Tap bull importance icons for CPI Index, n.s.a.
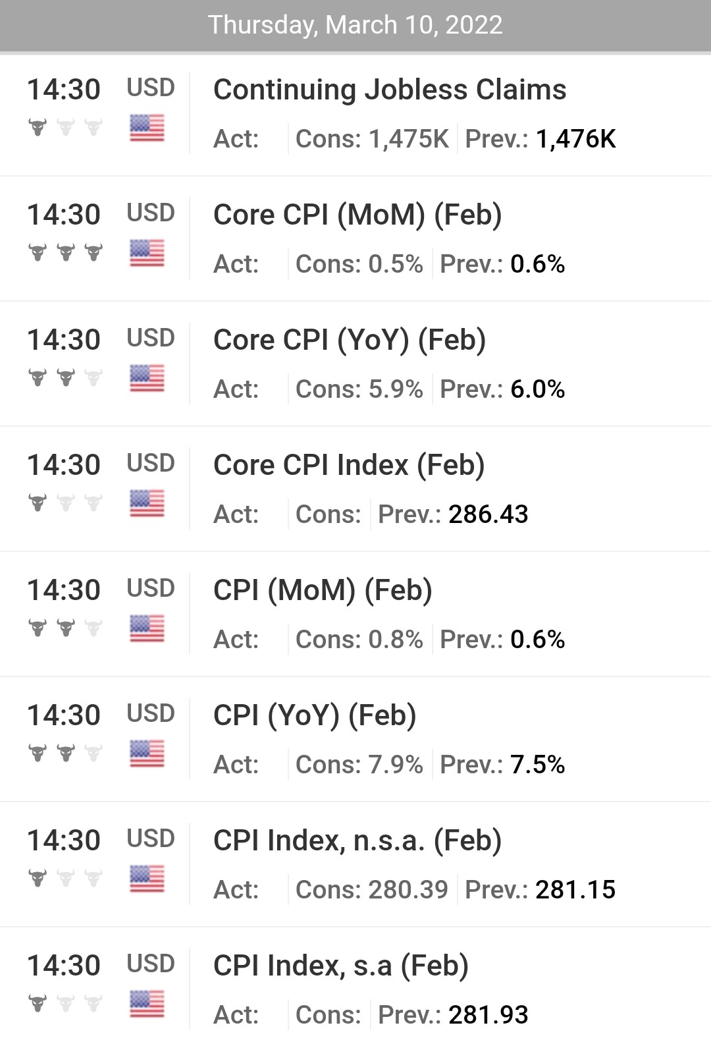The height and width of the screenshot is (1046, 711). point(66,878)
